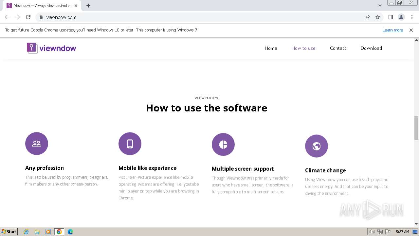The height and width of the screenshot is (236, 419).
Task: Follow the Learn more link
Action: point(393,30)
